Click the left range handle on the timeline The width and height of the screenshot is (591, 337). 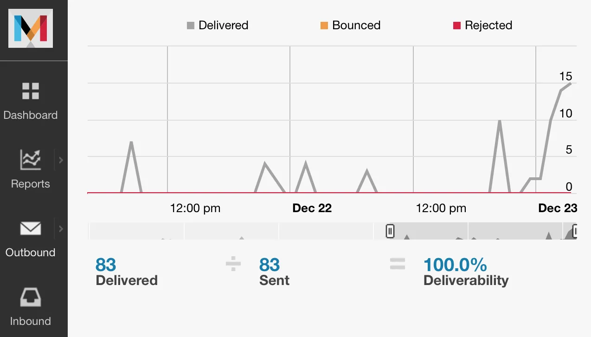[x=389, y=231]
